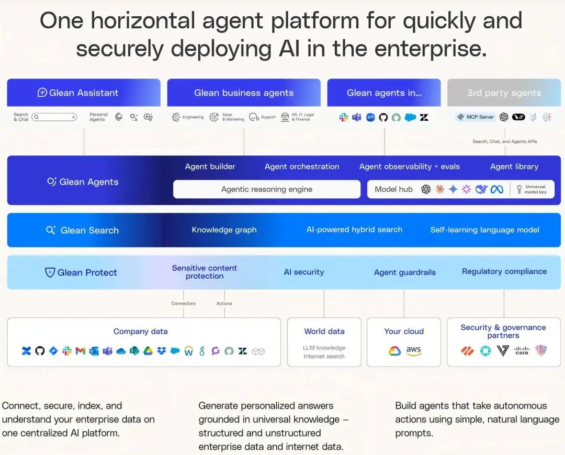
Task: Click the Jira diamond icon in Company data
Action: point(53,350)
